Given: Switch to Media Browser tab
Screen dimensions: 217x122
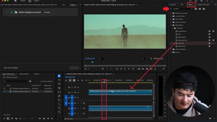Looking at the screenshot, I should (24, 74).
